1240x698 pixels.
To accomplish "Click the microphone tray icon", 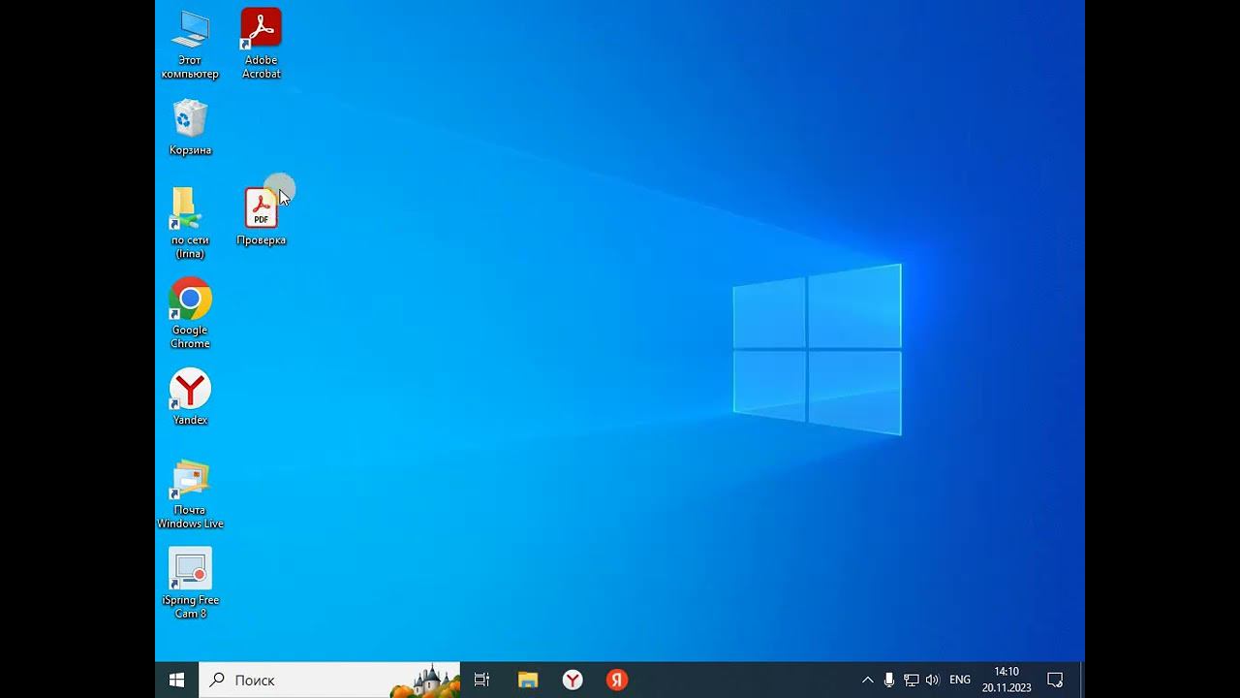I will click(x=889, y=680).
